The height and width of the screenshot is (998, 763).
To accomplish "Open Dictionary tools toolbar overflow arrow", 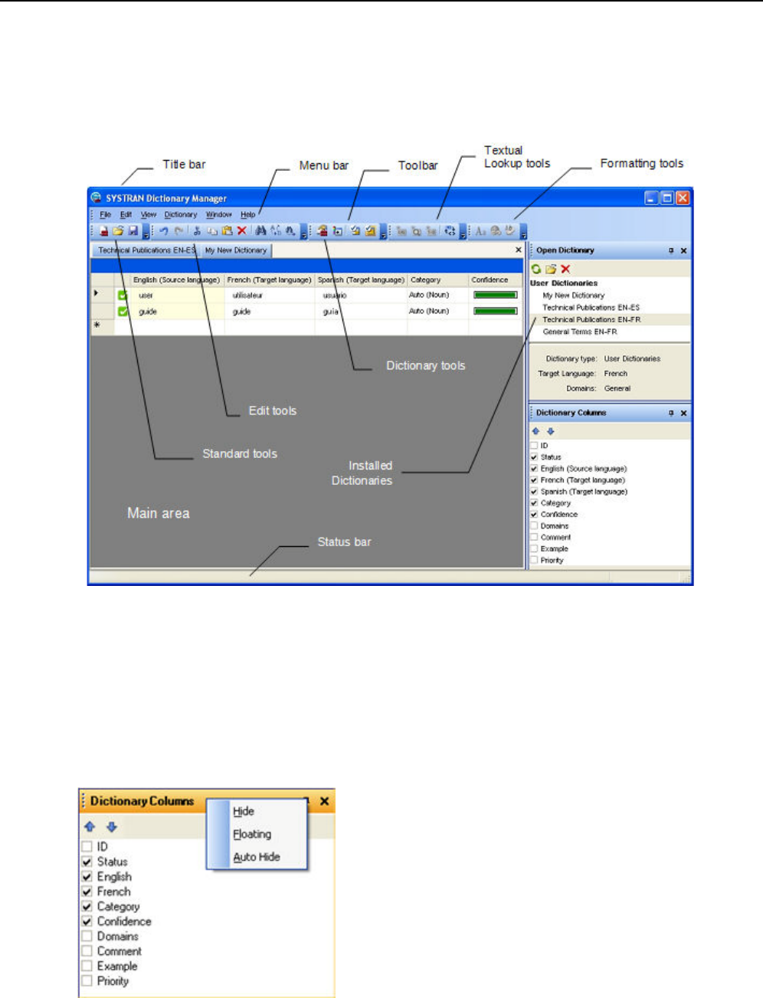I will point(383,232).
